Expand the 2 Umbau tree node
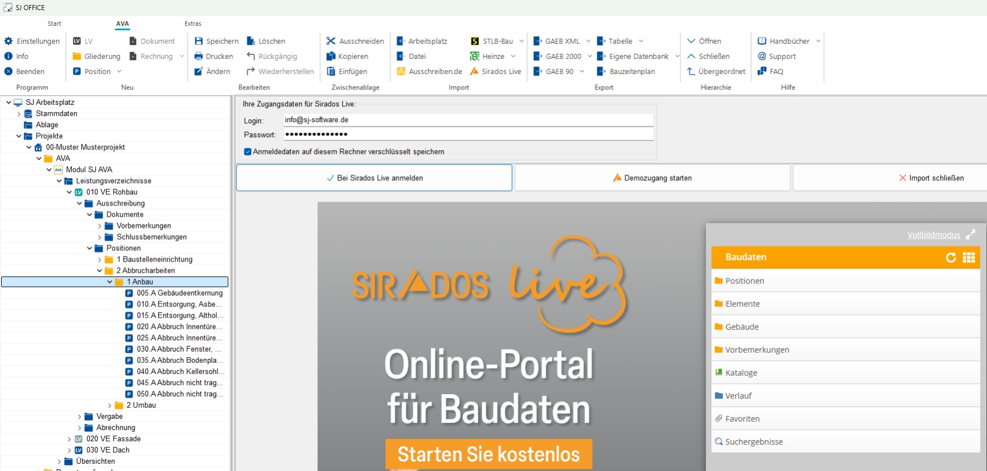Screen dimensions: 987x471 pyautogui.click(x=109, y=405)
